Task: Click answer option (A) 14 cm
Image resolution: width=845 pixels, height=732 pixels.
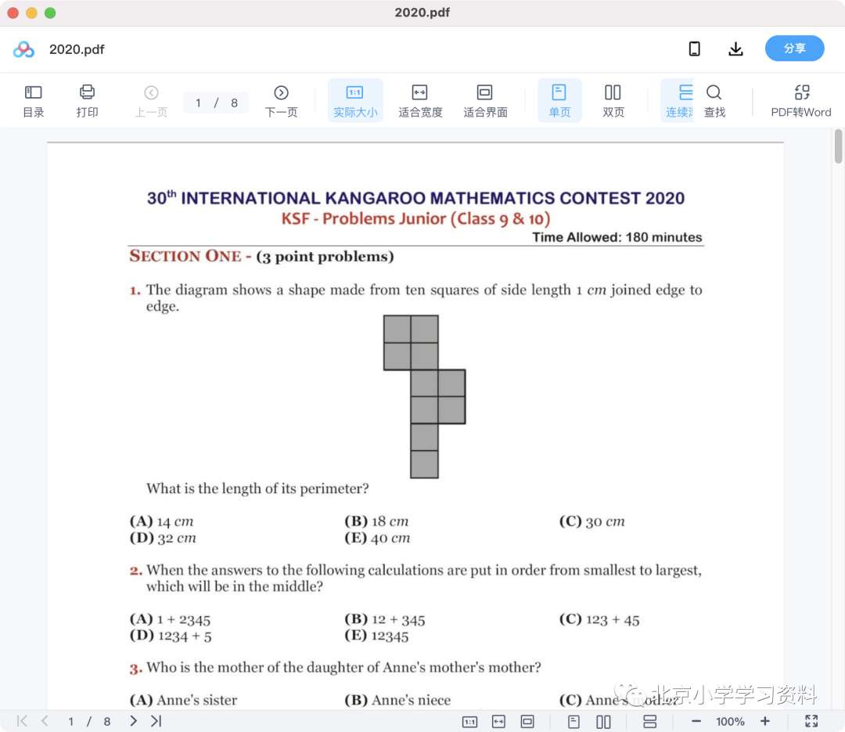Action: (162, 521)
